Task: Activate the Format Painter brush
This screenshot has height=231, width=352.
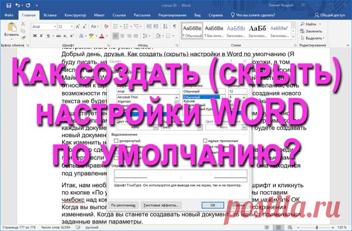Action: 23,38
